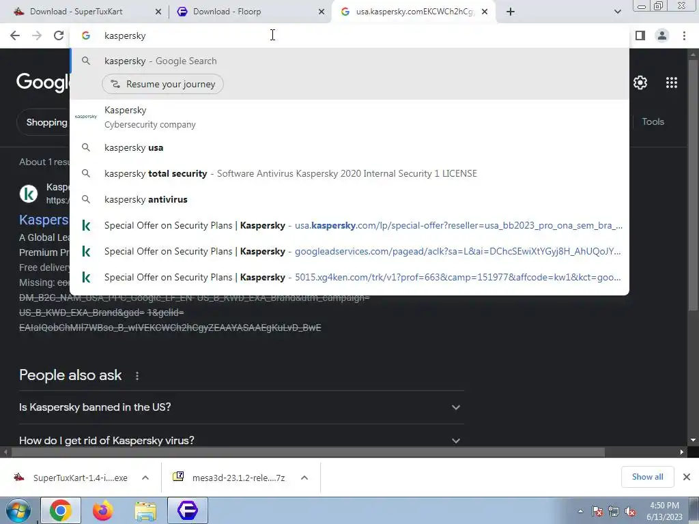The width and height of the screenshot is (699, 524).
Task: Open File Explorer from taskbar
Action: click(x=145, y=510)
